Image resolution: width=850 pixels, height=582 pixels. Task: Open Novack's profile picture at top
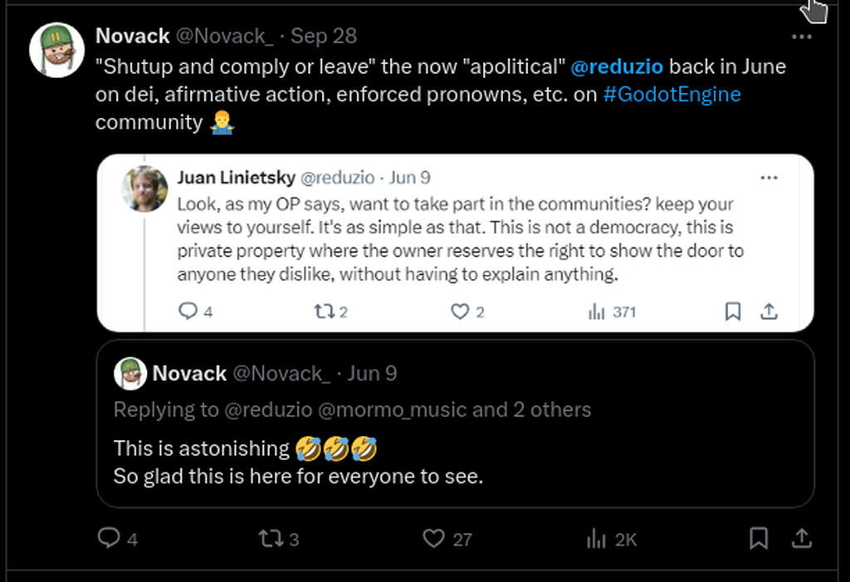tap(57, 50)
